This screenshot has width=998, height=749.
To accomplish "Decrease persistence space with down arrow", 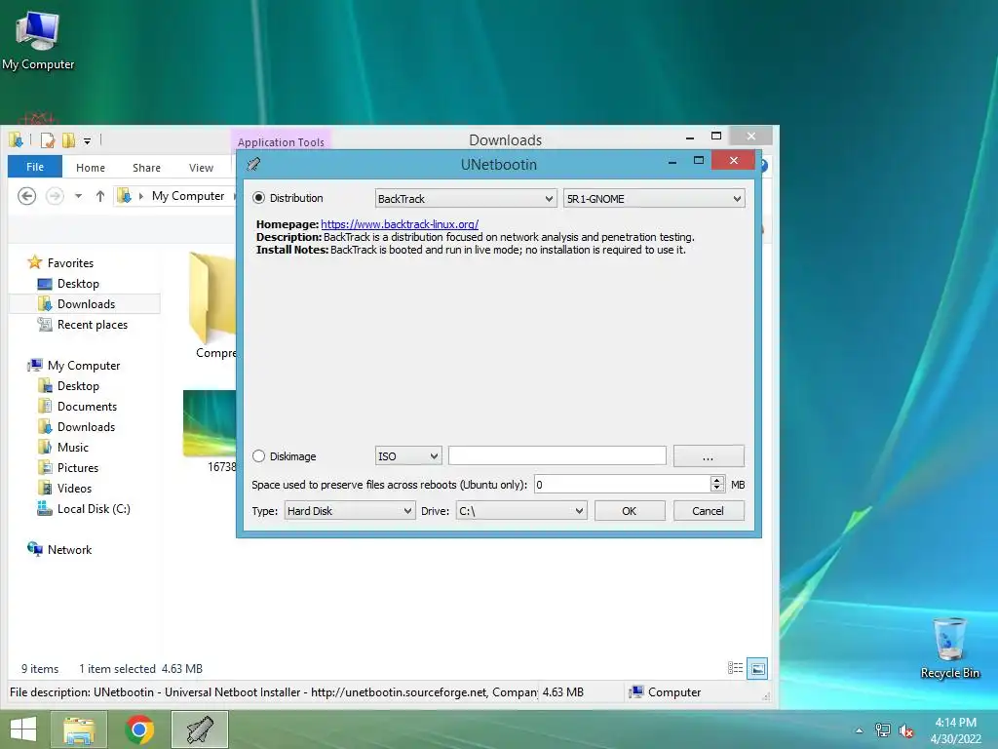I will point(717,490).
